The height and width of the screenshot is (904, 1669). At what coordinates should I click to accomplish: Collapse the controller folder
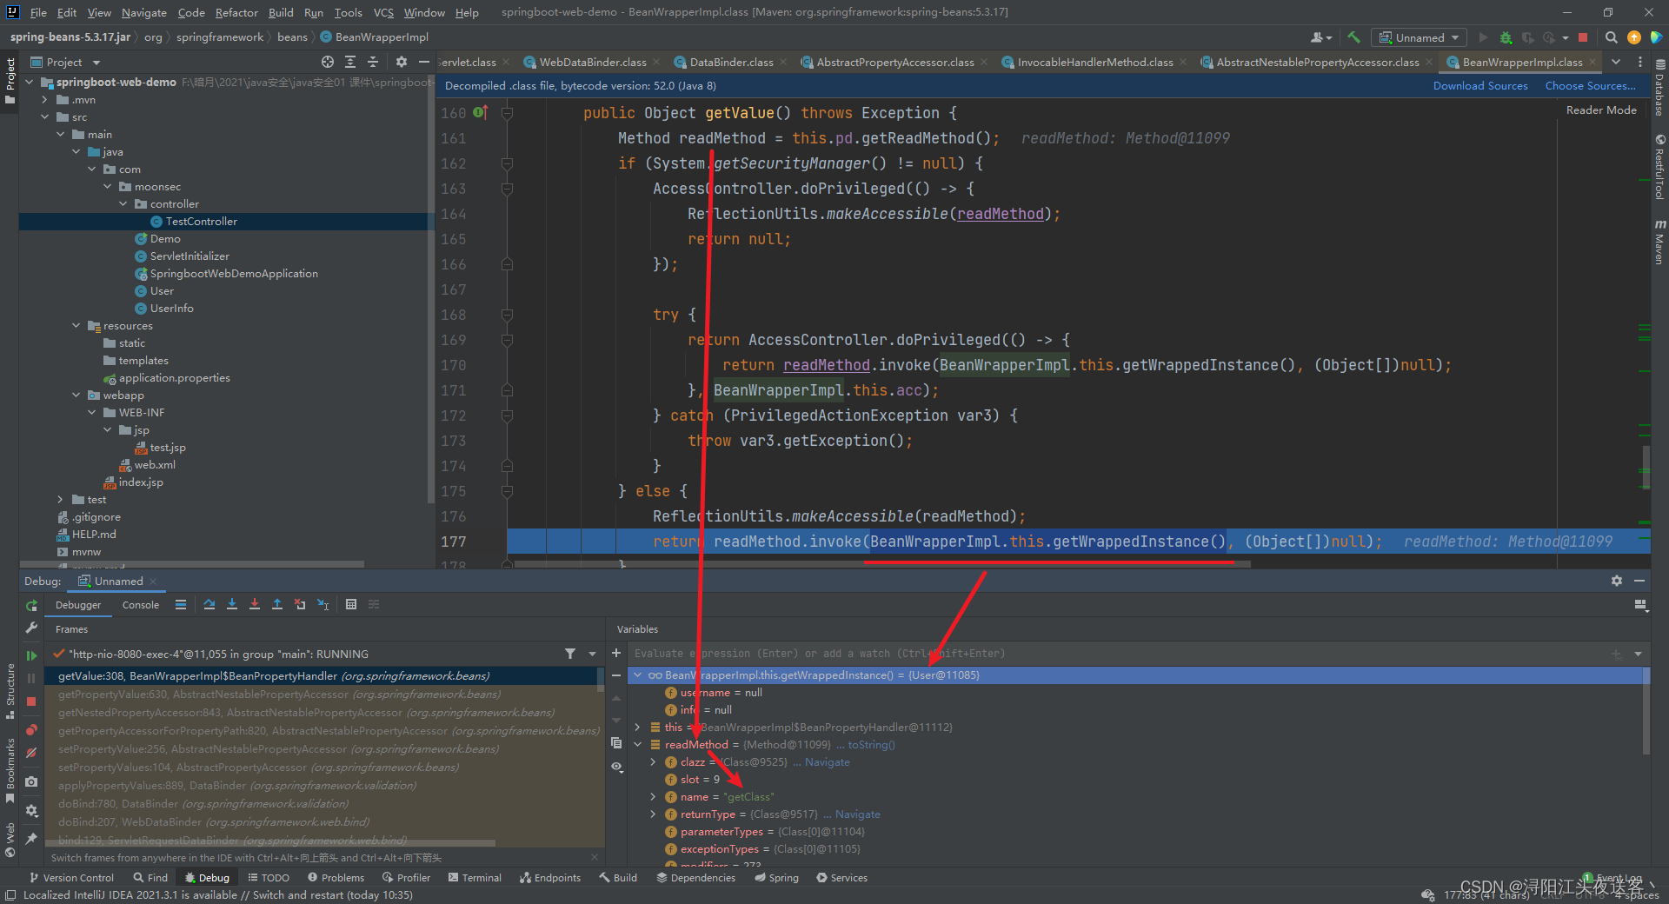tap(123, 204)
